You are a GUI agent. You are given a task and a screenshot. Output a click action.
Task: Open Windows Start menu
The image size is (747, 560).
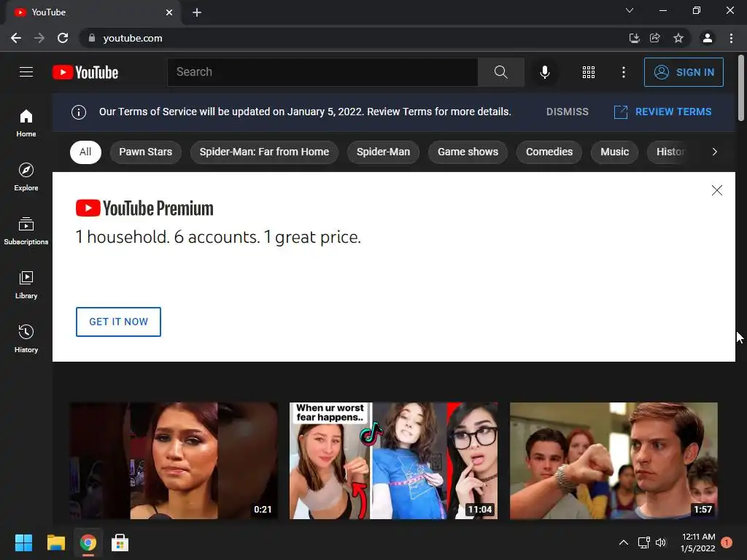pos(23,542)
